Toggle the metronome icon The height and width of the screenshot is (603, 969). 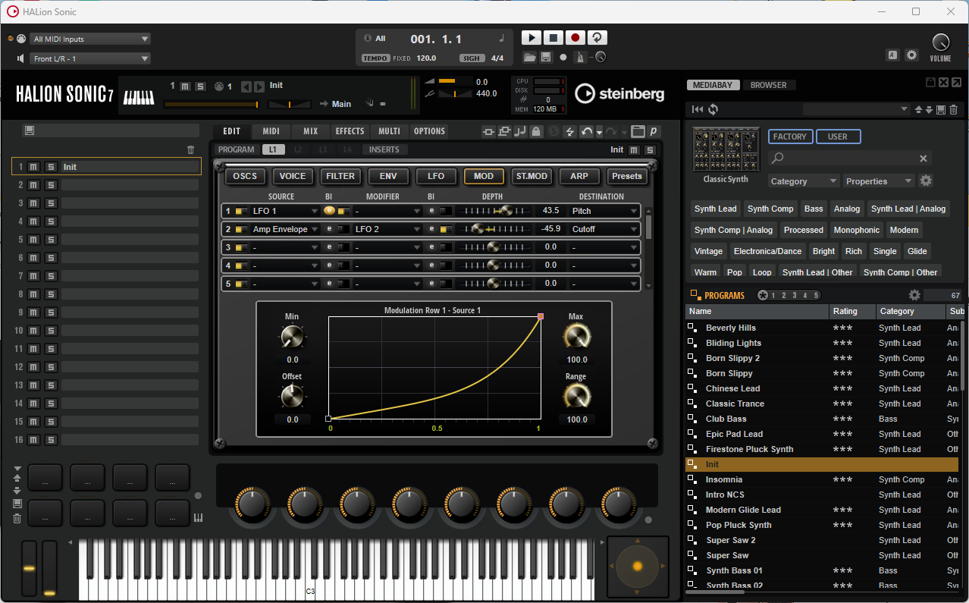pos(580,58)
